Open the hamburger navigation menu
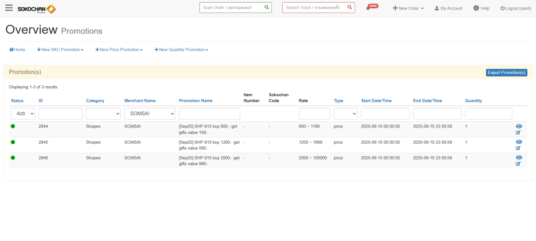The height and width of the screenshot is (241, 536). pyautogui.click(x=9, y=8)
